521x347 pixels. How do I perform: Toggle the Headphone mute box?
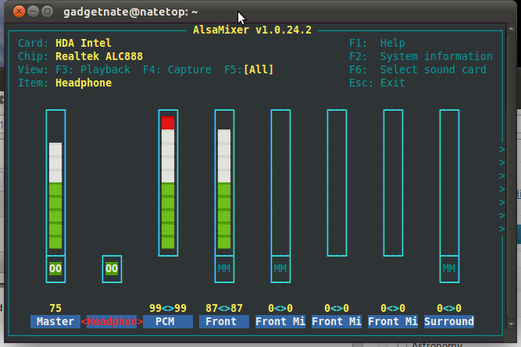coord(112,269)
